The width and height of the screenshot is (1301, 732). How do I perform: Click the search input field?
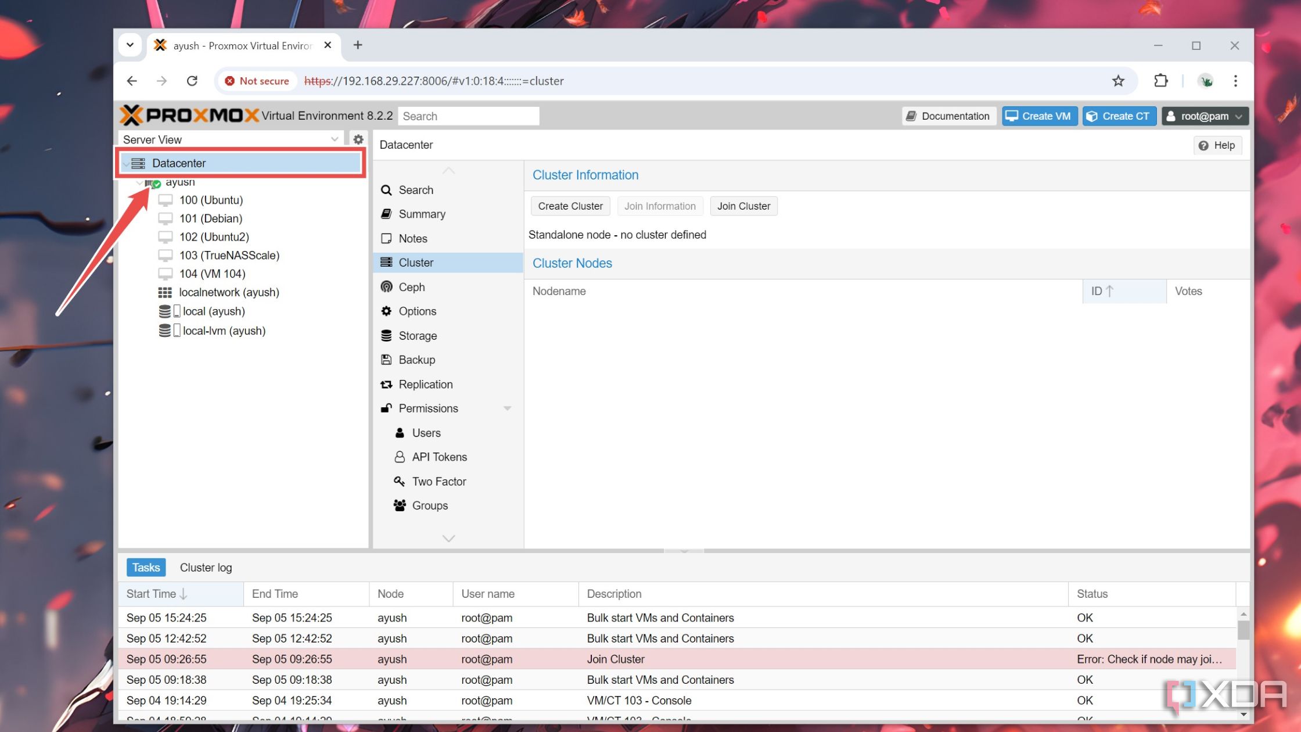tap(469, 115)
